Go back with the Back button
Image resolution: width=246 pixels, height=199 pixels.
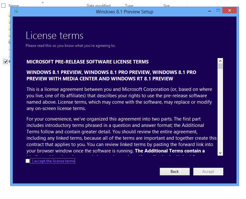pos(175,172)
